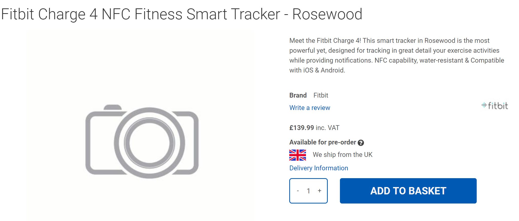519x221 pixels.
Task: Click the We ship from the UK text
Action: click(x=342, y=155)
